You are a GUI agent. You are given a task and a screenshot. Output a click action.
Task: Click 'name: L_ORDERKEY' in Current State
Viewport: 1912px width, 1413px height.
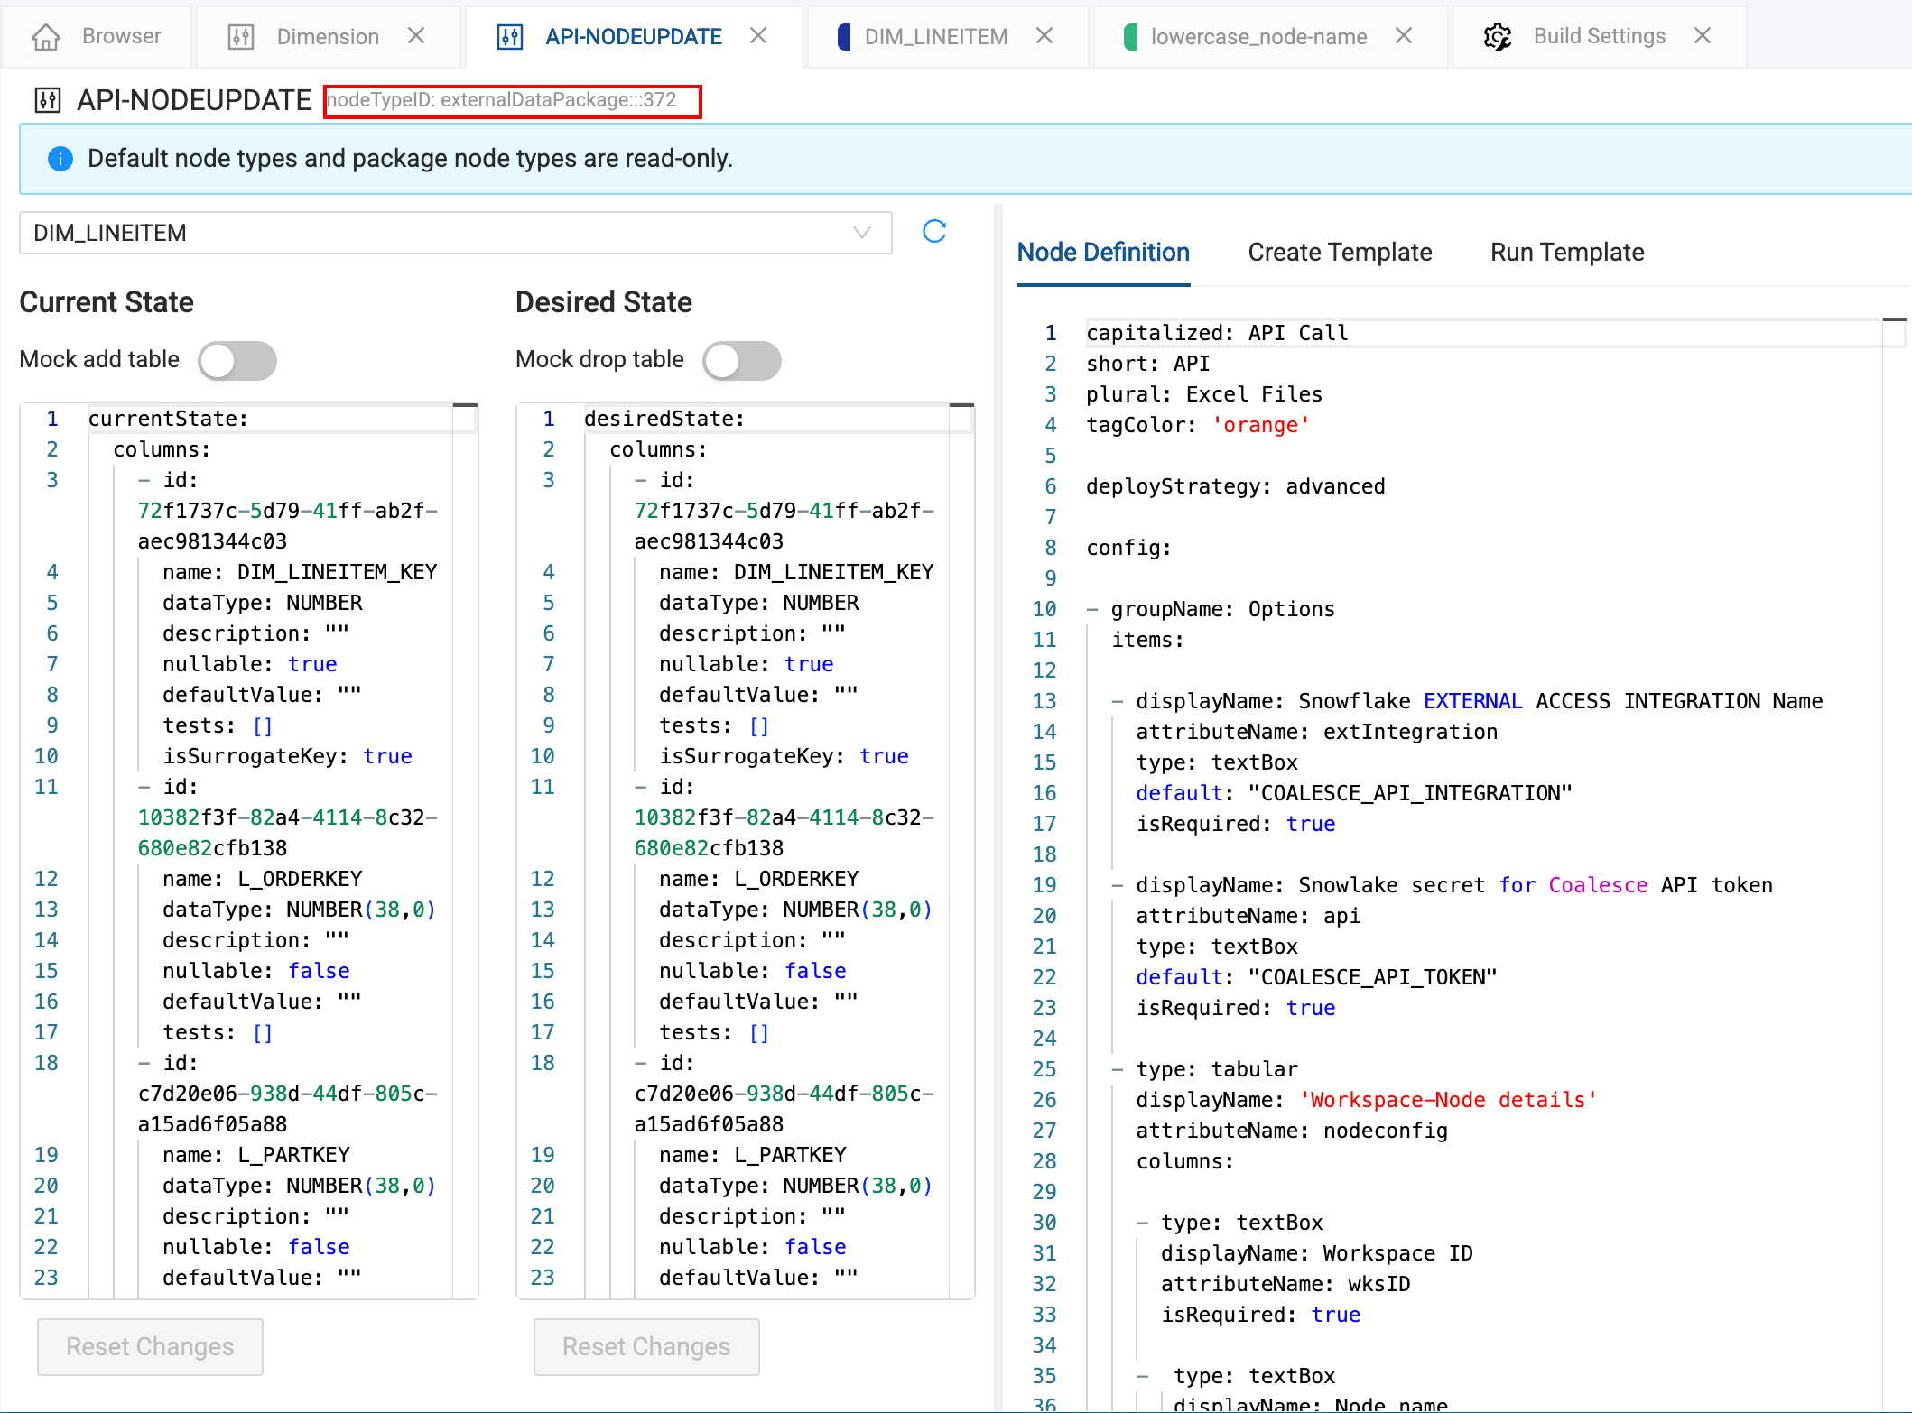[262, 879]
